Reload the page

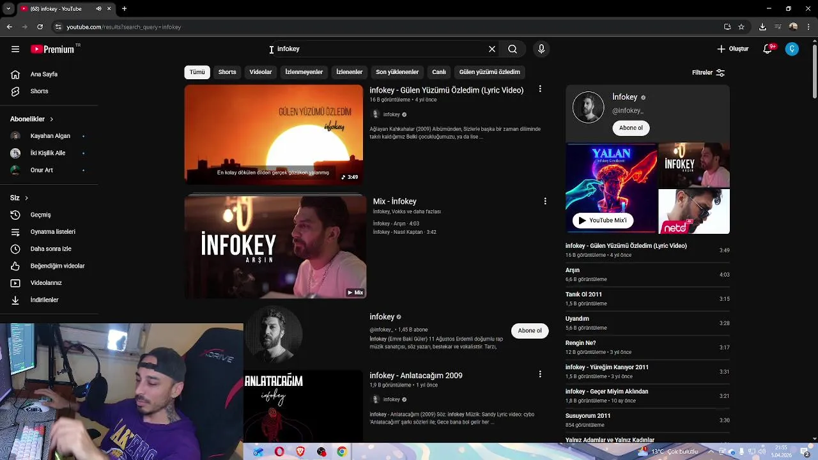pos(40,27)
